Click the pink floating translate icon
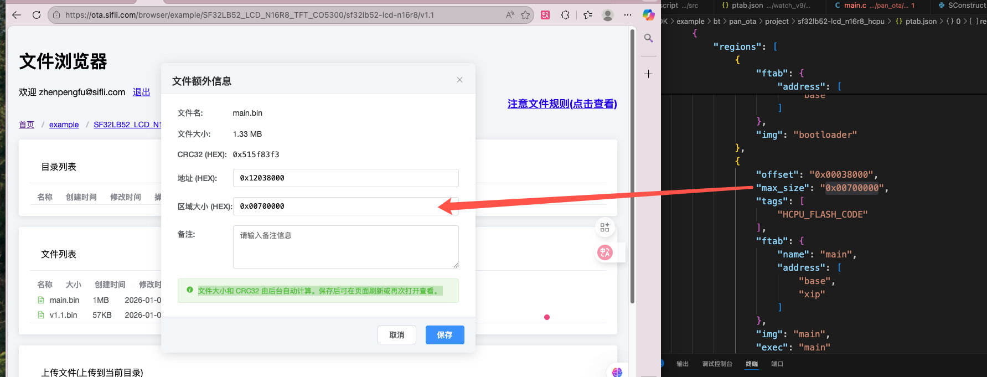 coord(605,252)
